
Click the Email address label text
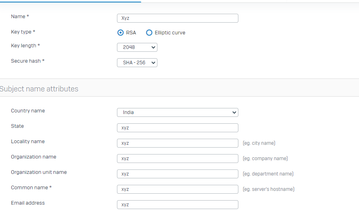pos(28,203)
